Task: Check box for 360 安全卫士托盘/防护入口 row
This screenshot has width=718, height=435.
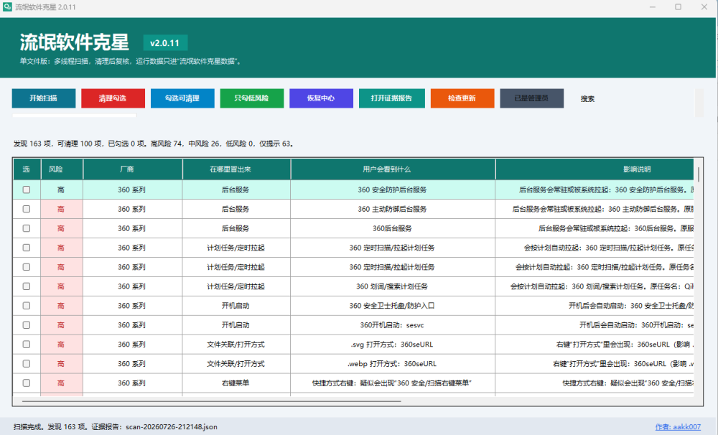Action: tap(27, 305)
